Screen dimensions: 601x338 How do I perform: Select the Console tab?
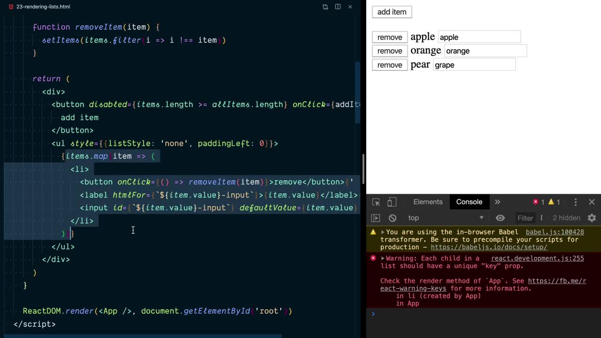point(469,202)
